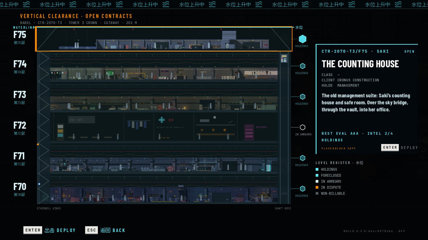Choose floor label F72
Image resolution: width=428 pixels, height=240 pixels.
click(x=20, y=125)
